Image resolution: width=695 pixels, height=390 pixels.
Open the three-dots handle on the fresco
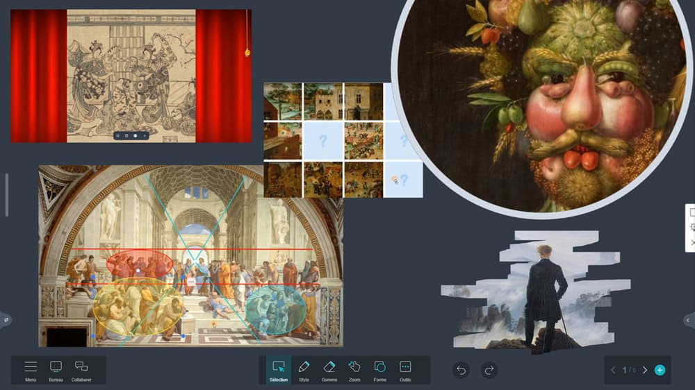[191, 281]
